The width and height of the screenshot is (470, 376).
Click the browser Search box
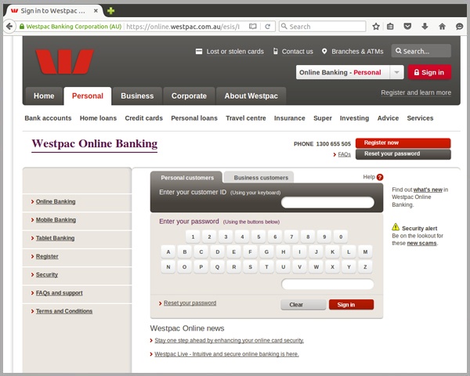pos(322,27)
